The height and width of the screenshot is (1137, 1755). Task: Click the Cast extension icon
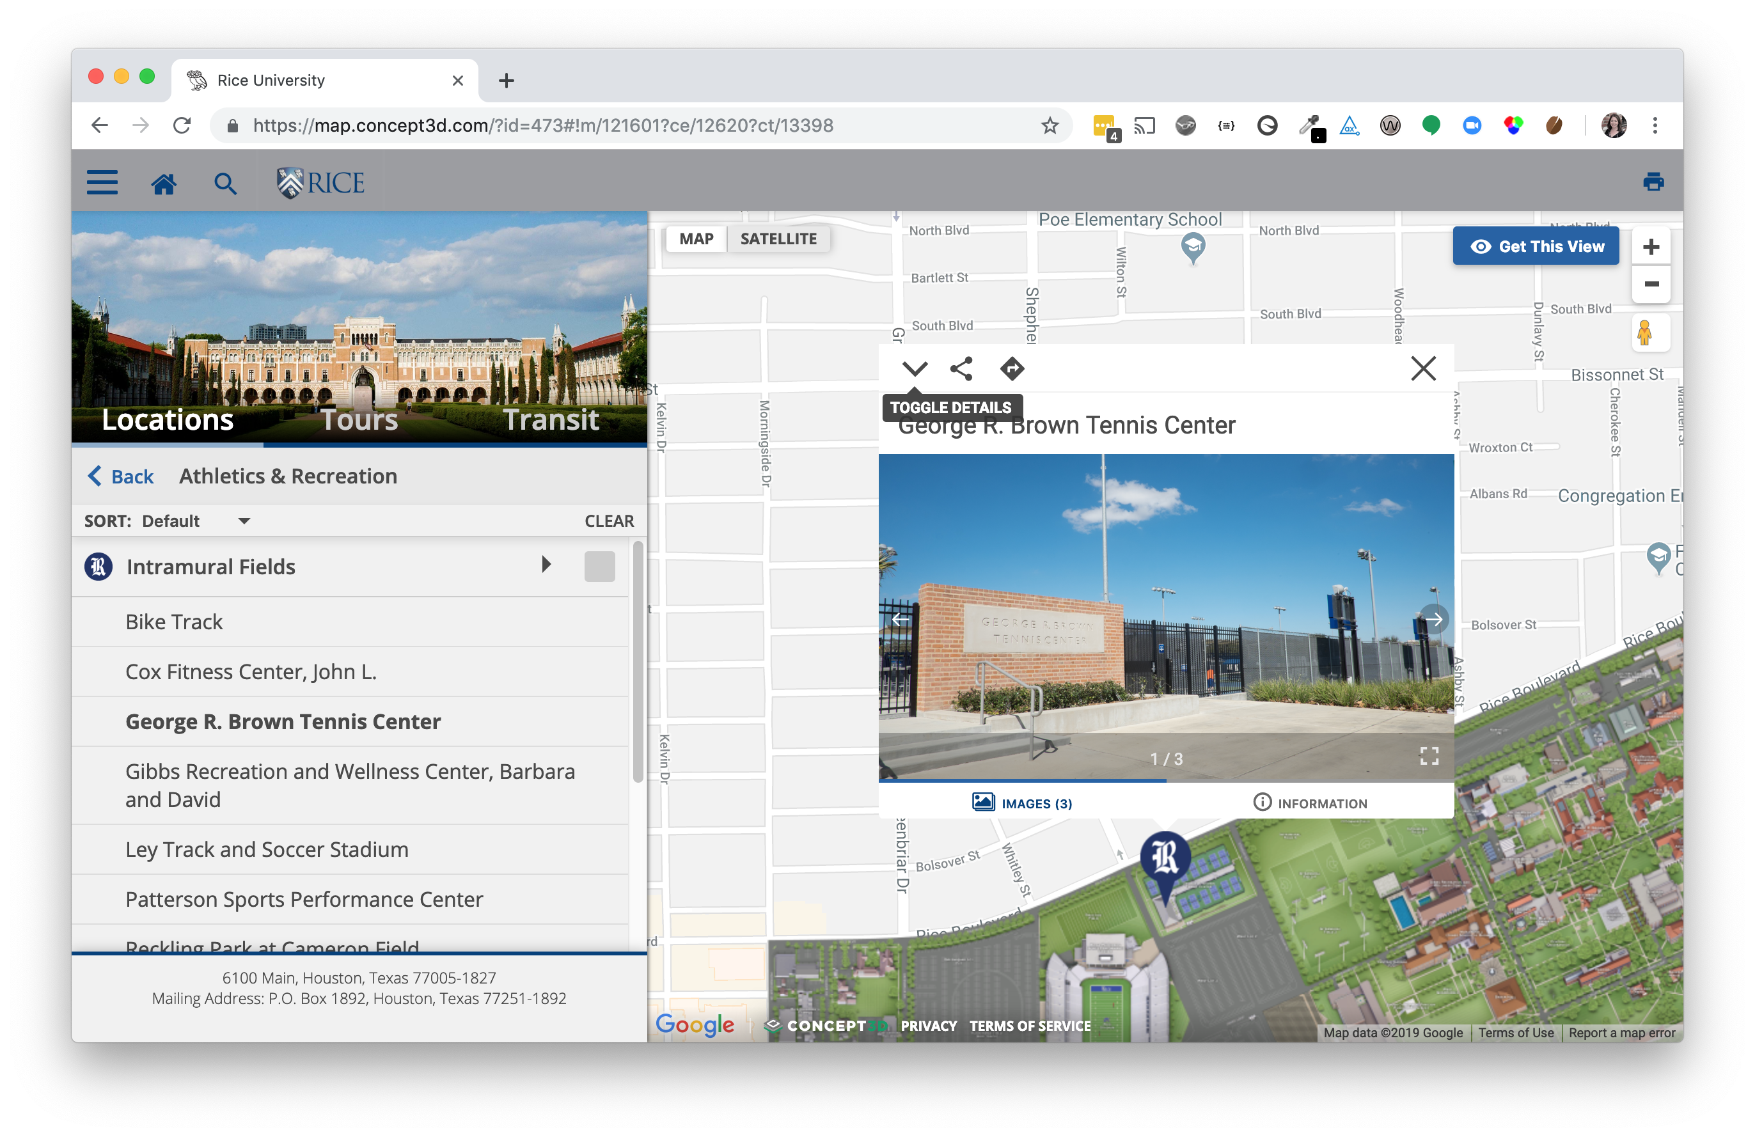[x=1144, y=125]
